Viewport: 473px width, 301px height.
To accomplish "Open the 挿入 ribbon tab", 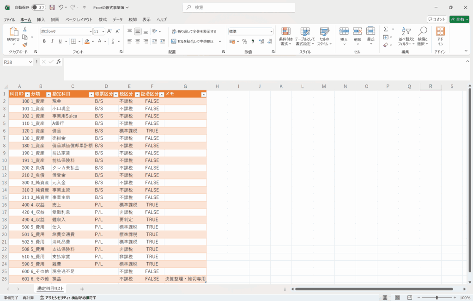I will pos(41,20).
